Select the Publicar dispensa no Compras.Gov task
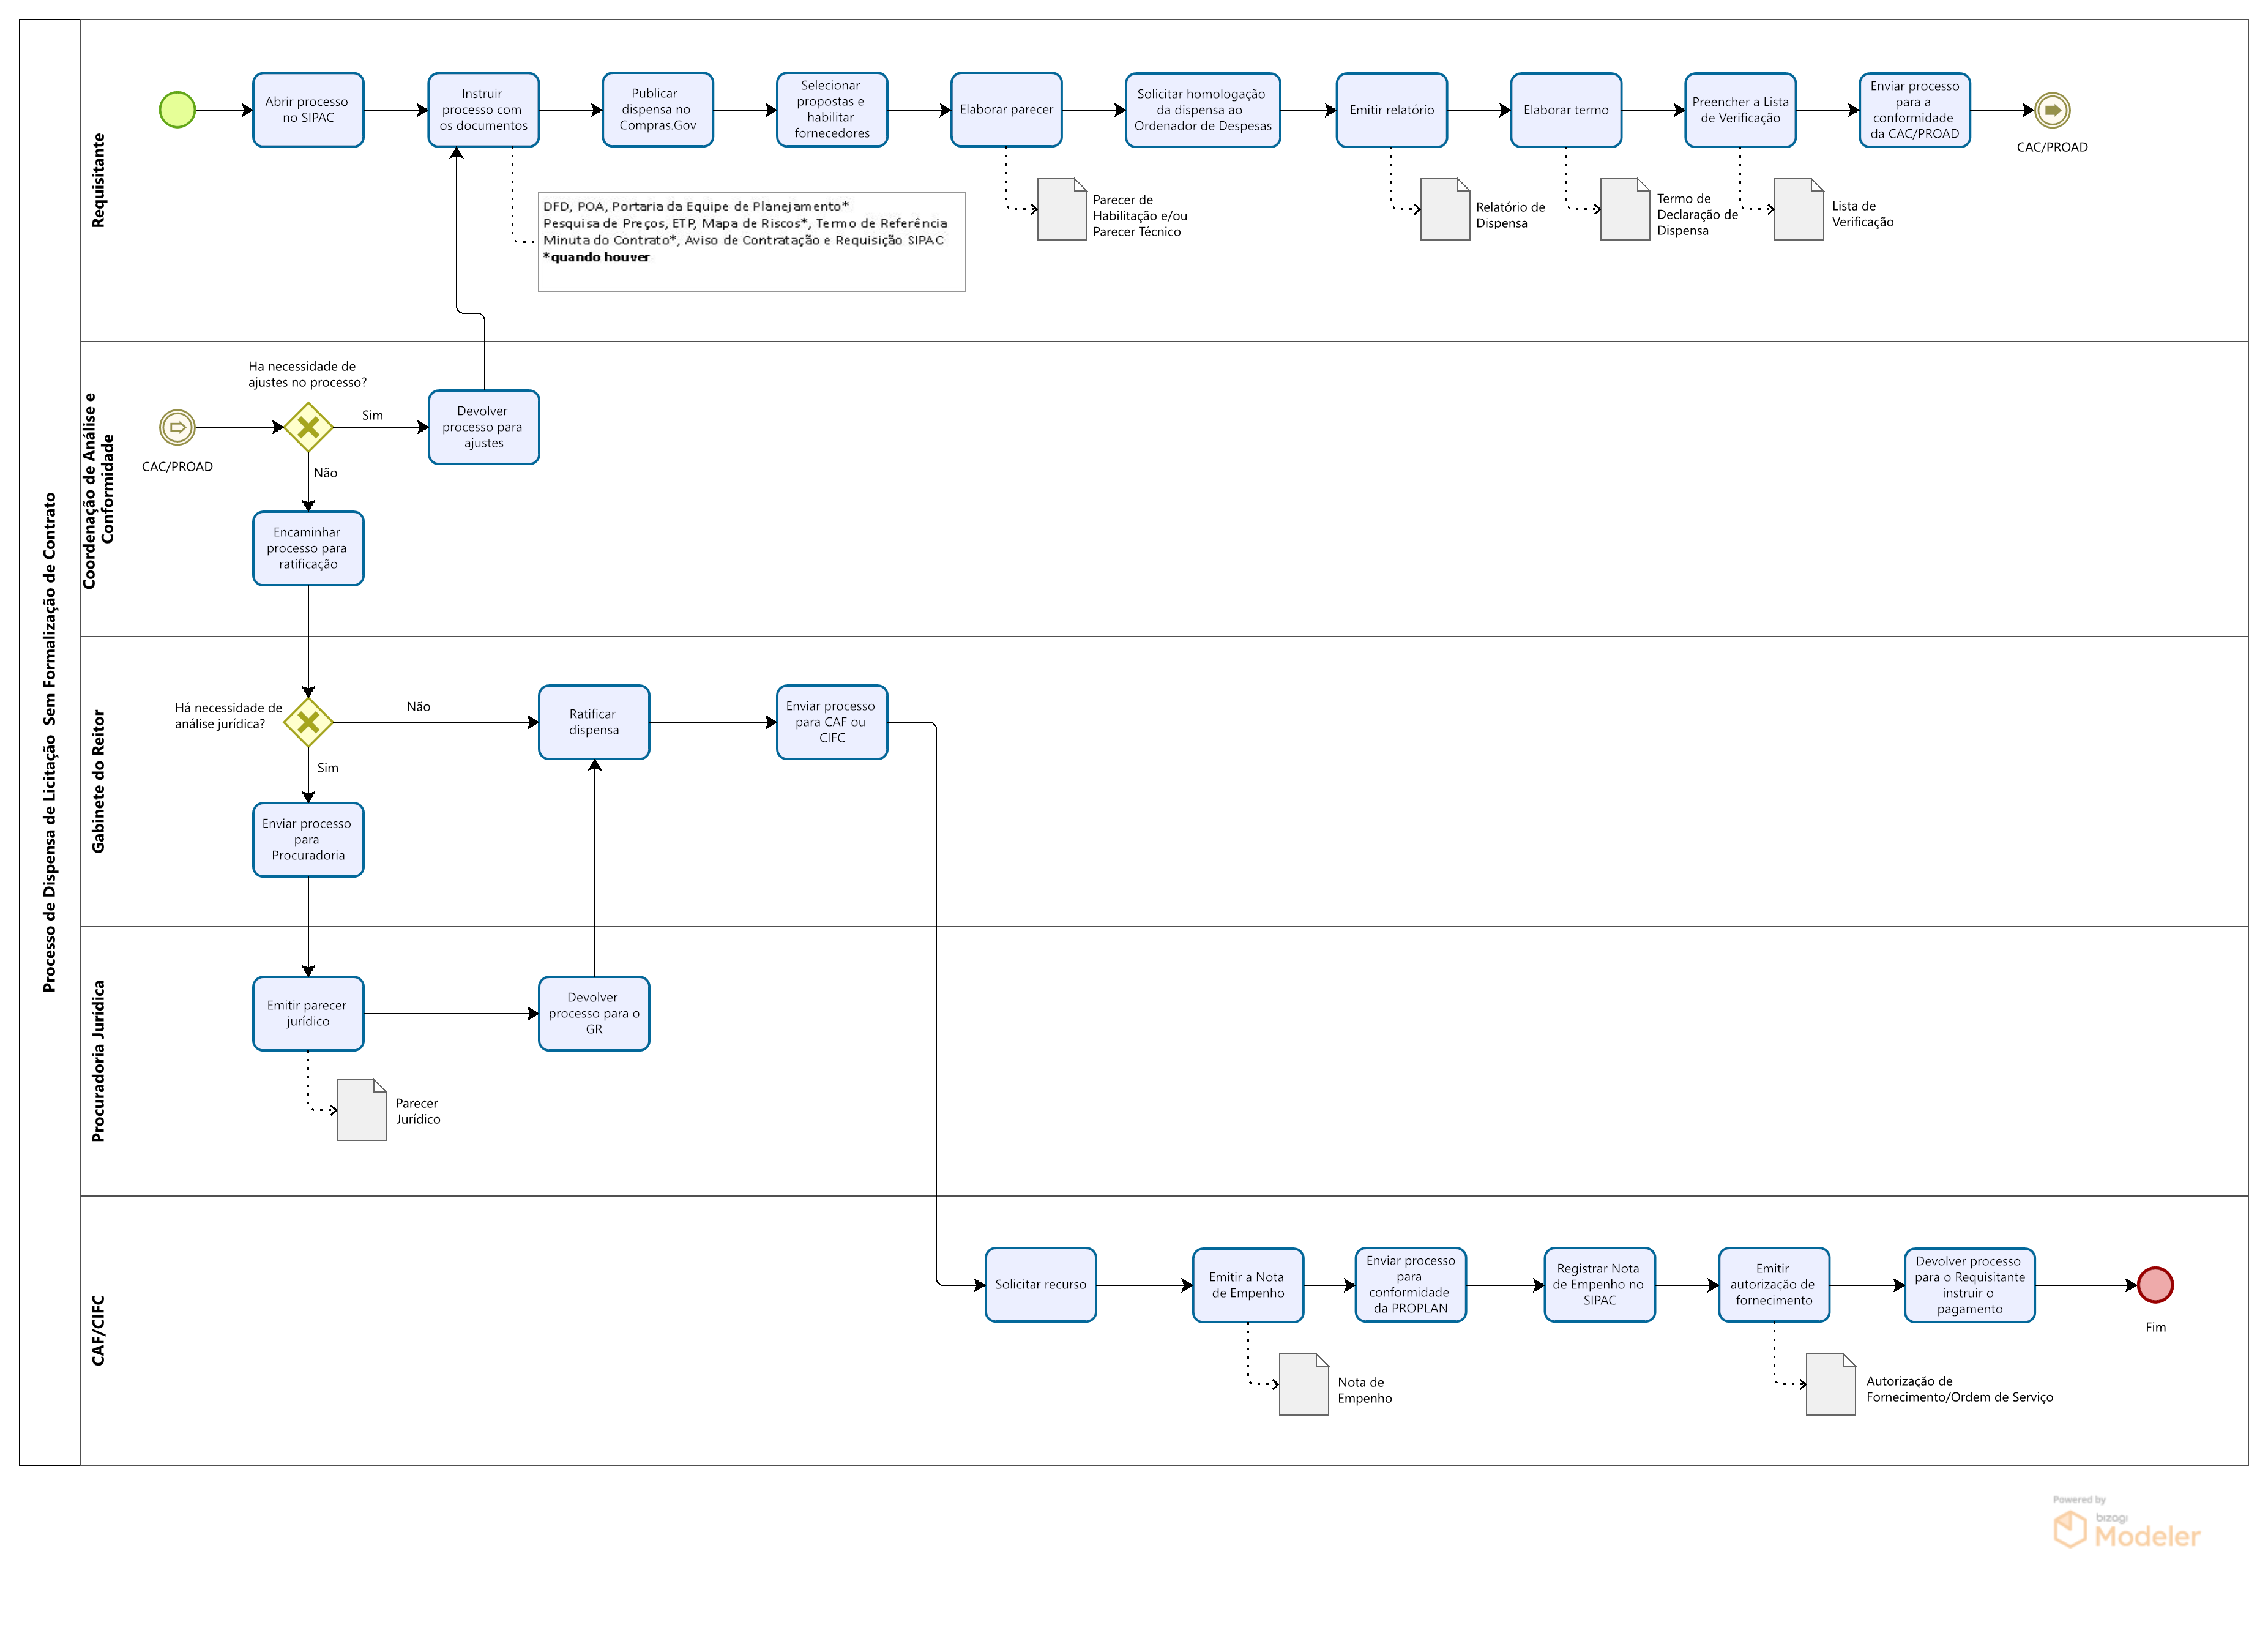 (657, 110)
